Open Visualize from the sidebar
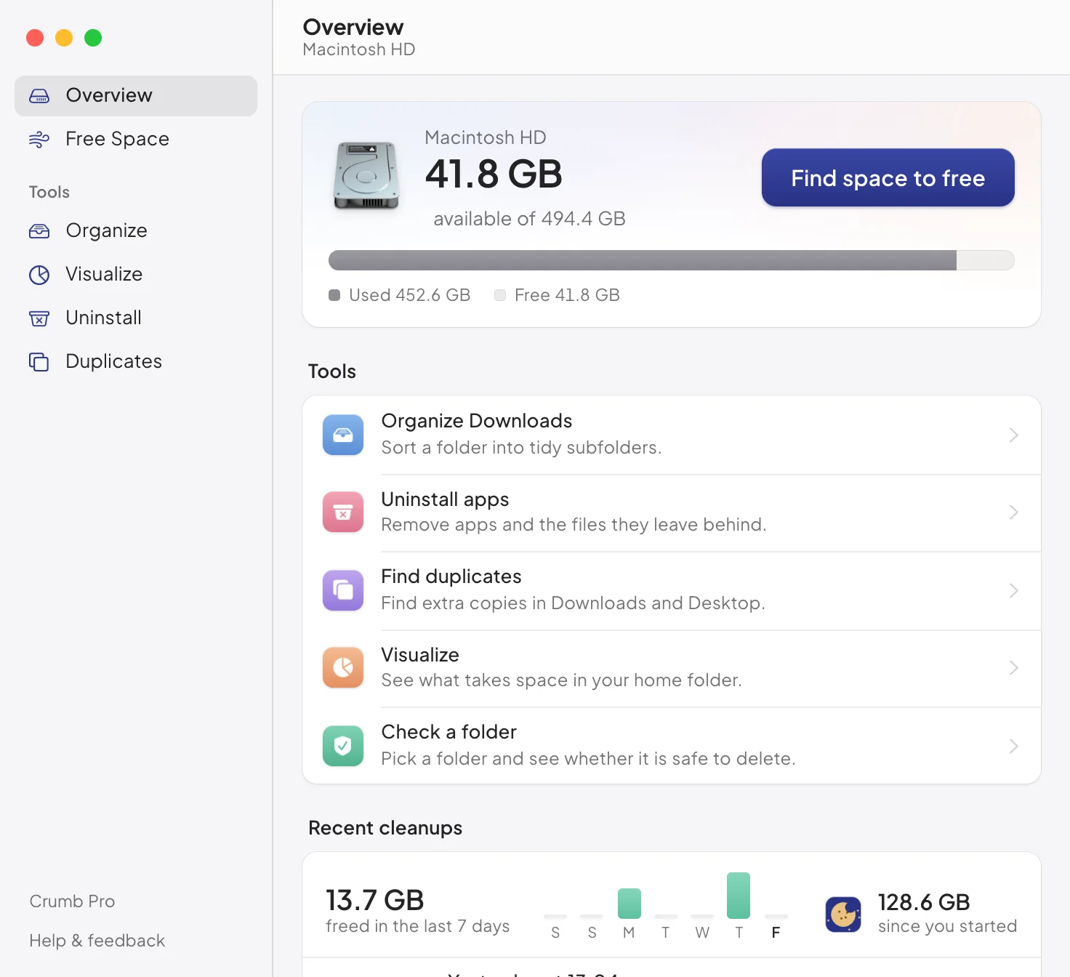The width and height of the screenshot is (1070, 977). (136, 275)
